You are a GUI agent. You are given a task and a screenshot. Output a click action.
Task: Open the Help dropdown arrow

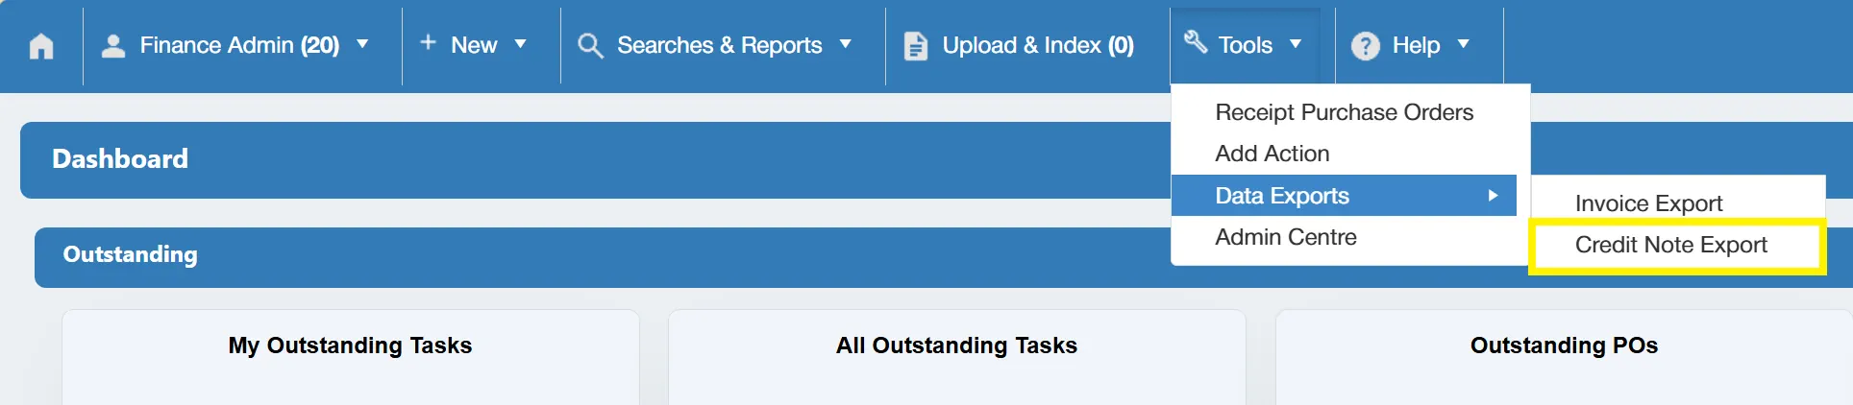tap(1464, 44)
